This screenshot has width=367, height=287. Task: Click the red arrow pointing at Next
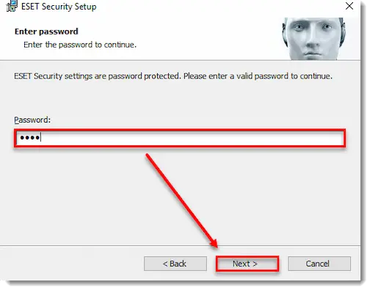pyautogui.click(x=181, y=200)
